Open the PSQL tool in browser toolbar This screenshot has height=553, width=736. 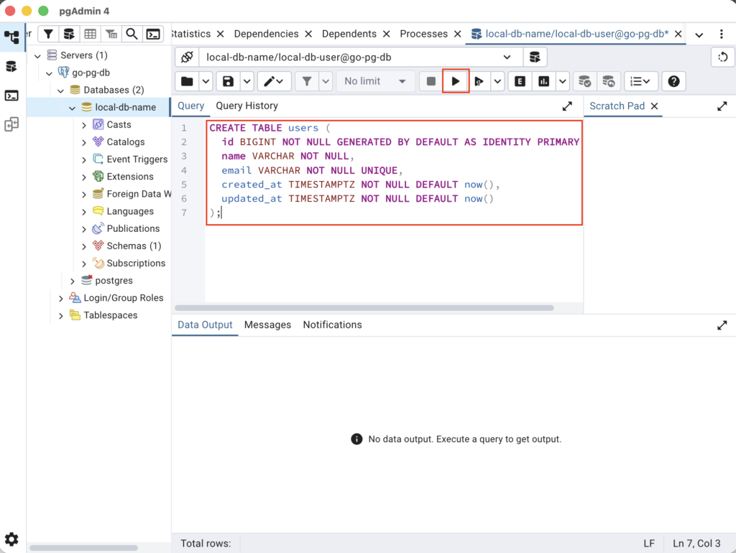tap(152, 34)
